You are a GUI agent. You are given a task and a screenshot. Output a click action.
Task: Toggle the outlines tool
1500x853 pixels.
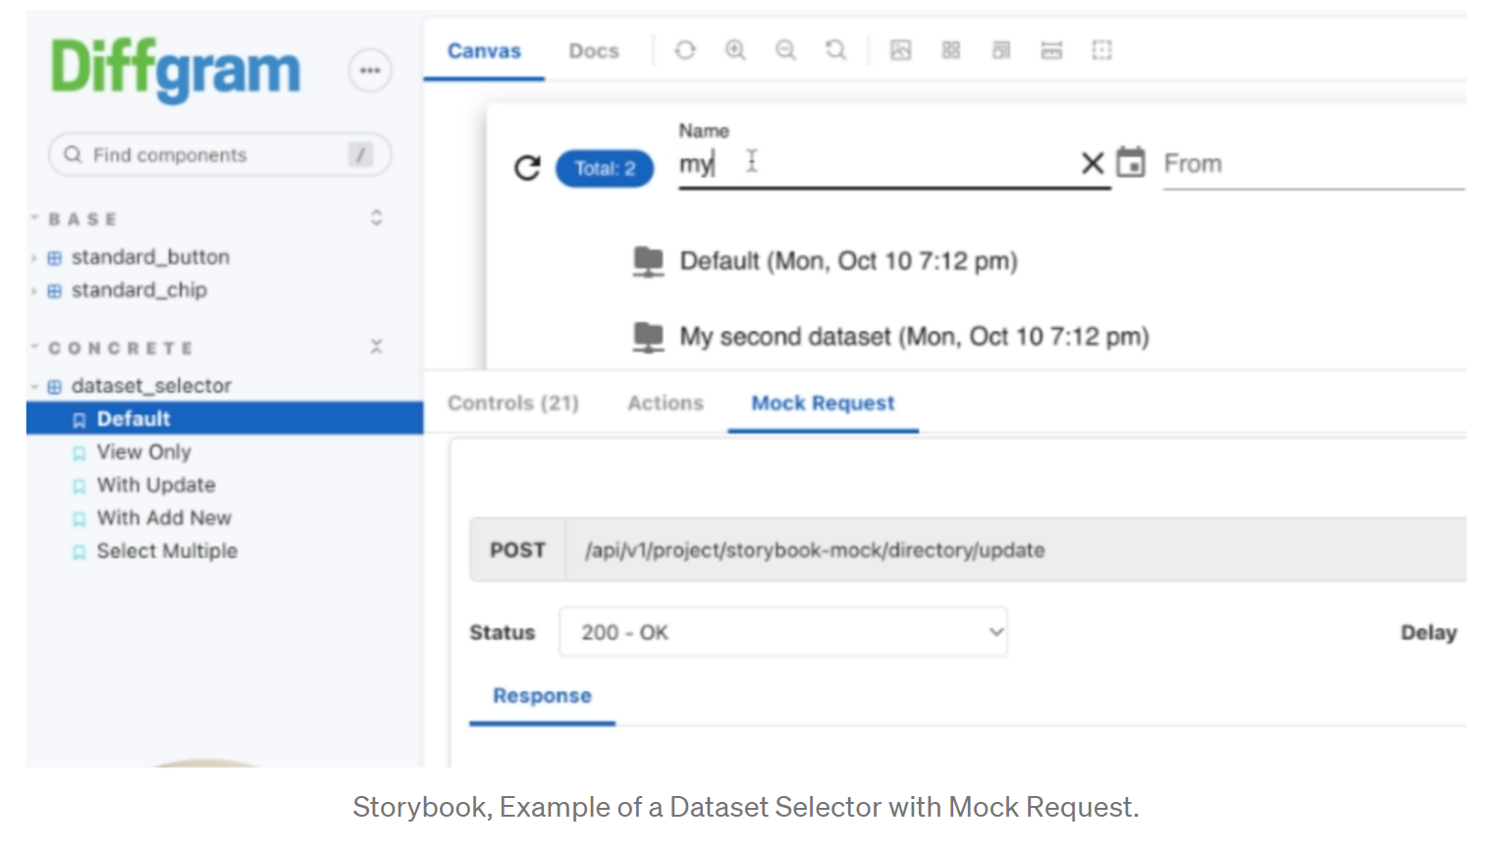pos(1101,50)
